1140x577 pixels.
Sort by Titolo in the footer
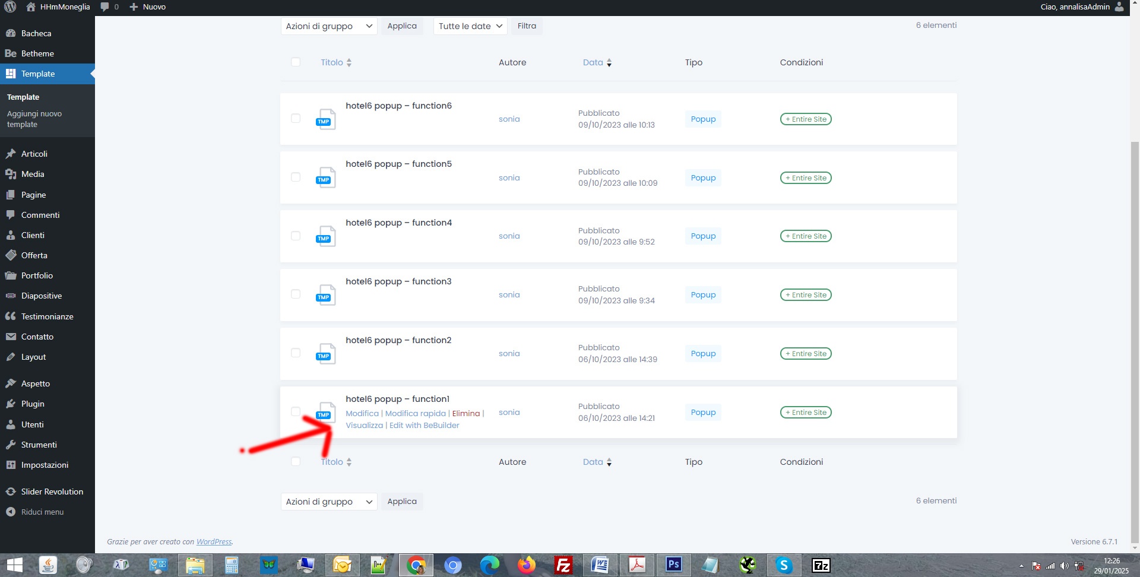pyautogui.click(x=336, y=462)
